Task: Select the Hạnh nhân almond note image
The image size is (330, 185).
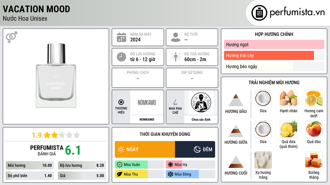Action: [288, 98]
